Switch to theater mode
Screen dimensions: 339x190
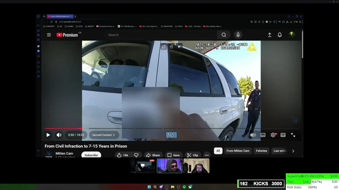[283, 135]
